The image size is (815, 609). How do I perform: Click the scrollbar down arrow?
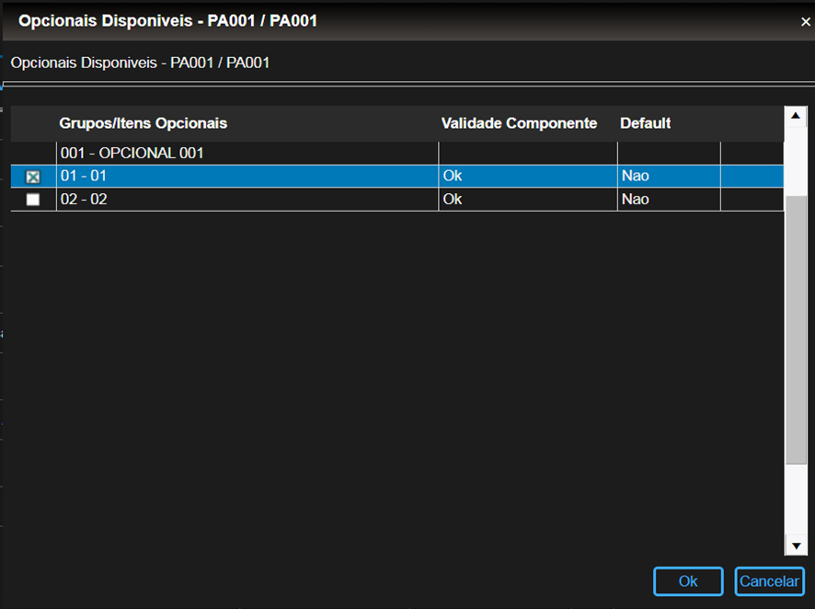(x=796, y=546)
